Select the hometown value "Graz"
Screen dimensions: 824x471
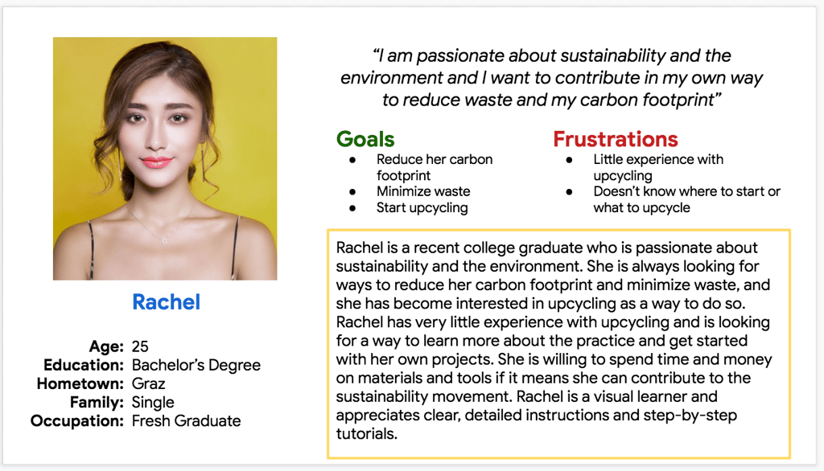click(x=150, y=384)
